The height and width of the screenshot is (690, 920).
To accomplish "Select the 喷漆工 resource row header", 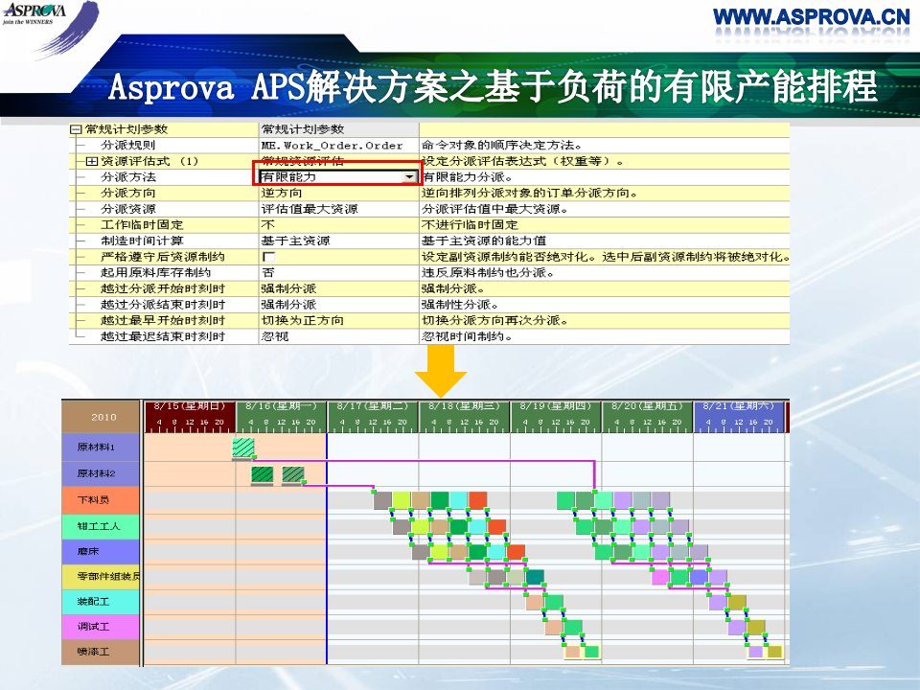I will point(101,652).
